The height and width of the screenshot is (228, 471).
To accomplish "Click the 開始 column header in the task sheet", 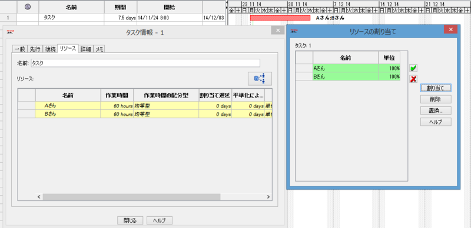I will [x=170, y=6].
